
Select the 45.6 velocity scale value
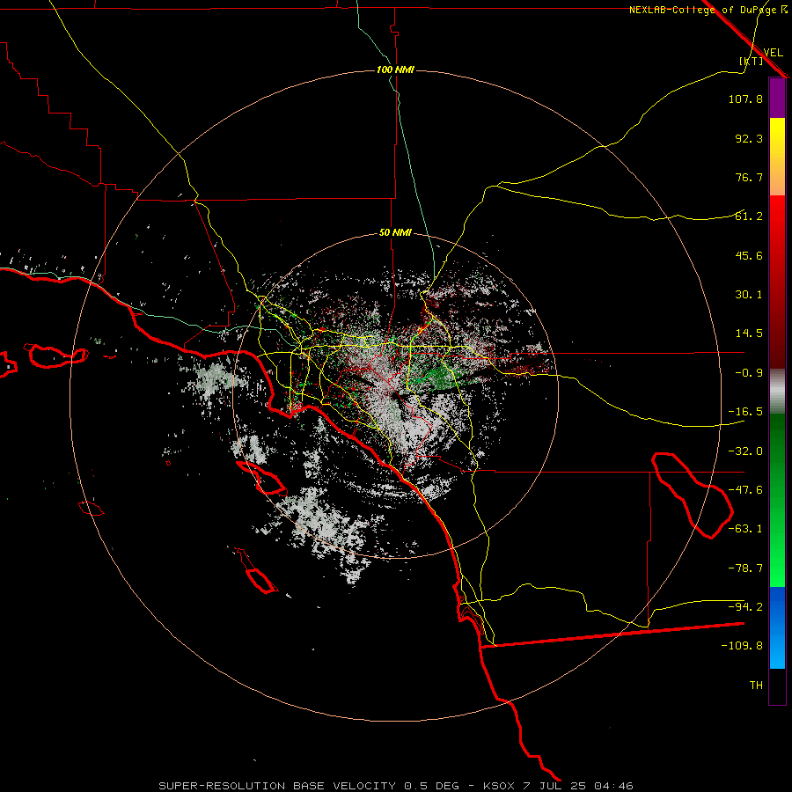749,255
